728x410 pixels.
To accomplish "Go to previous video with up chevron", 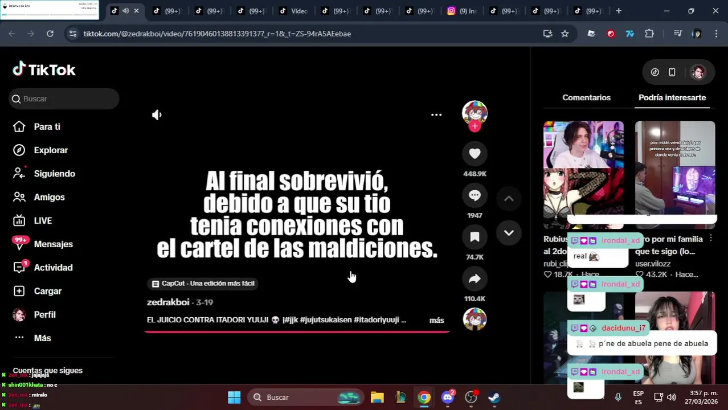I will point(509,199).
